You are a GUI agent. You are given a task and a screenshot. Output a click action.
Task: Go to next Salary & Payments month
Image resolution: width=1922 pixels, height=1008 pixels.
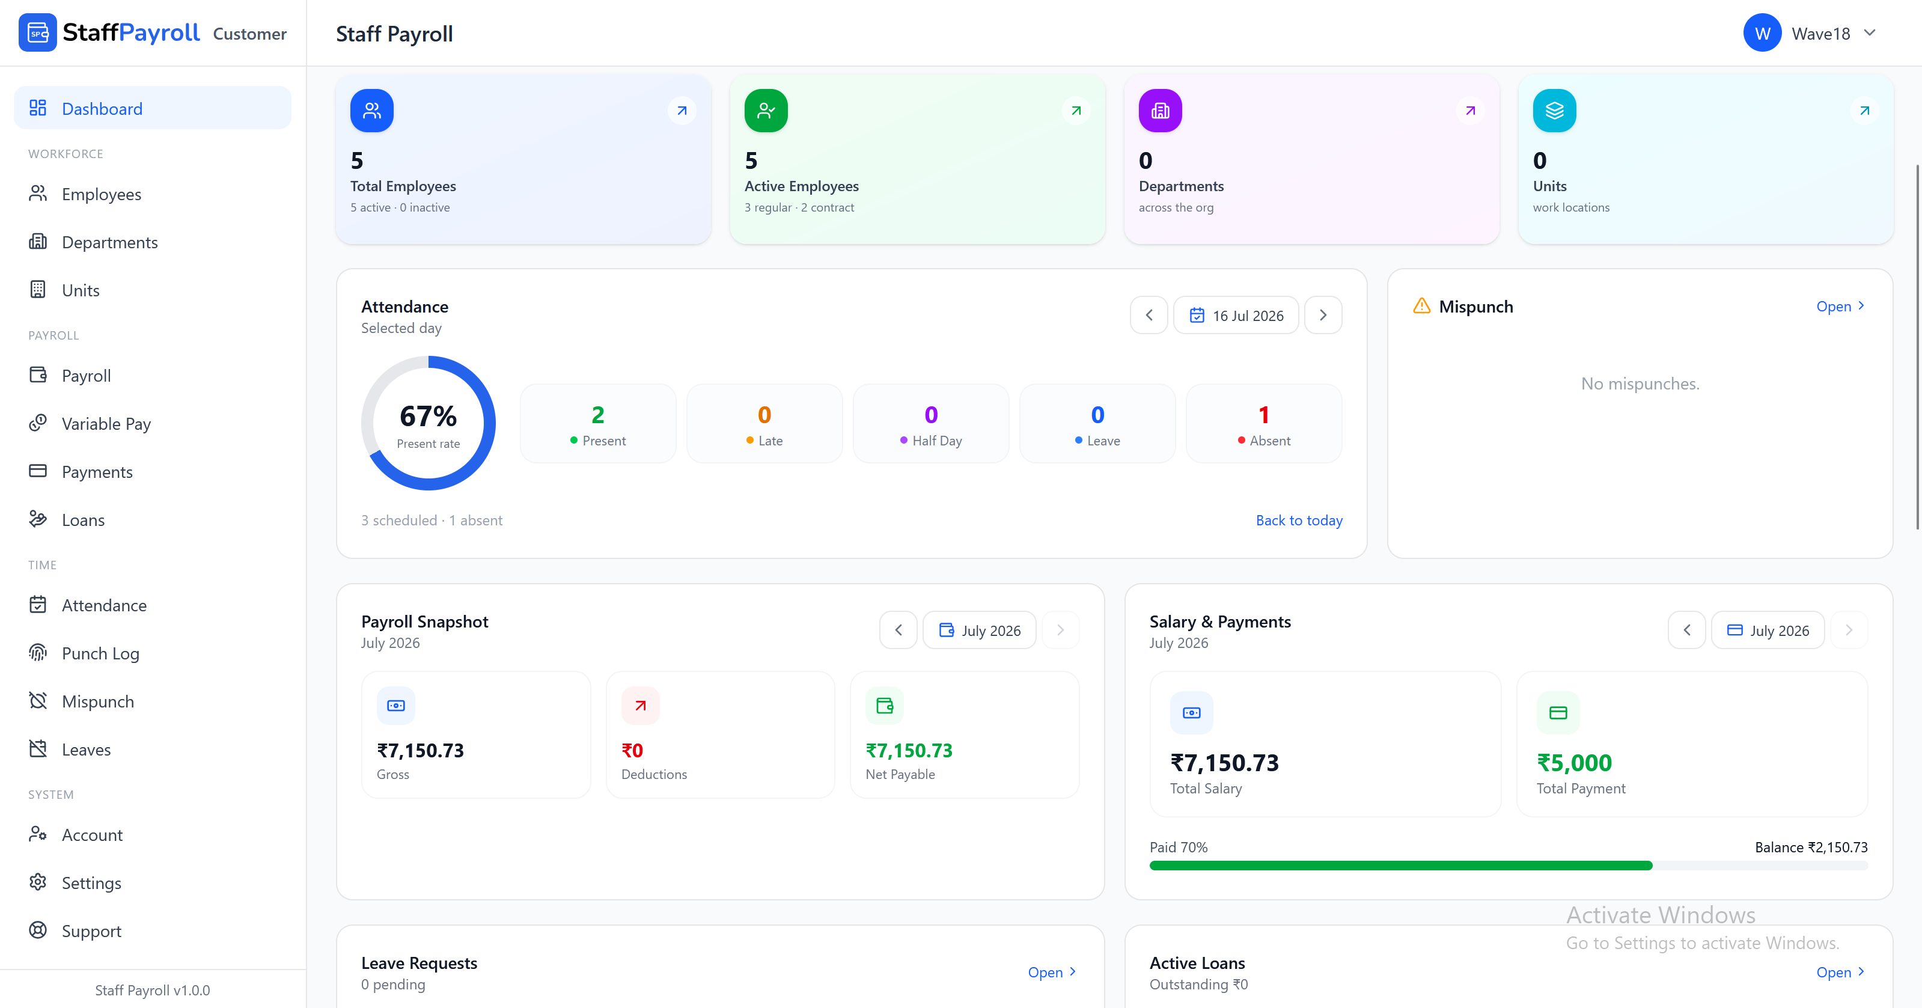click(x=1849, y=630)
